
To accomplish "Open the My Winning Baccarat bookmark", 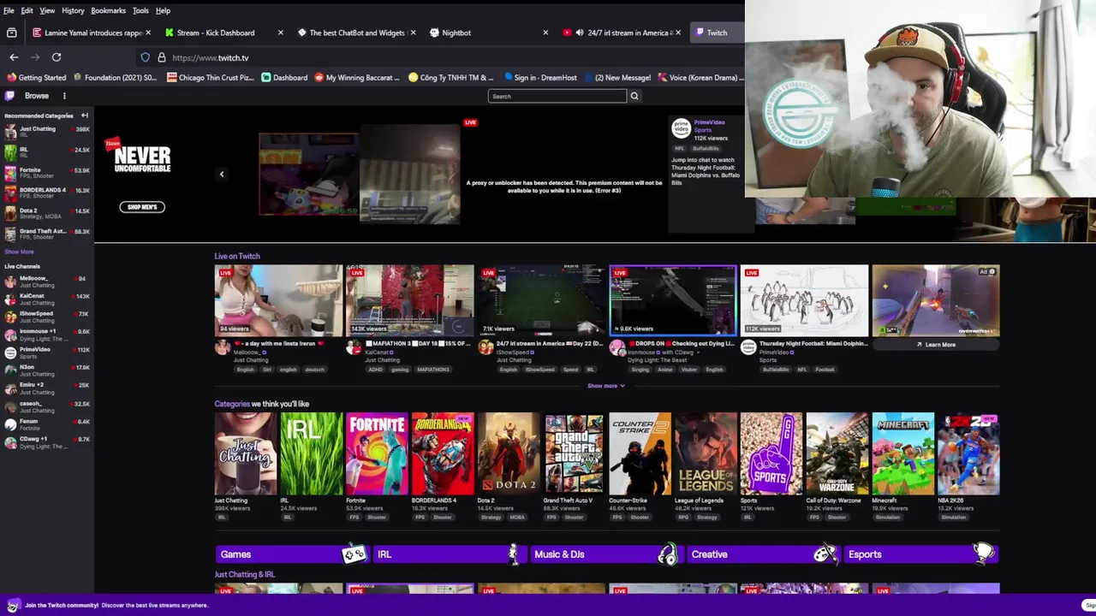I will tap(357, 77).
